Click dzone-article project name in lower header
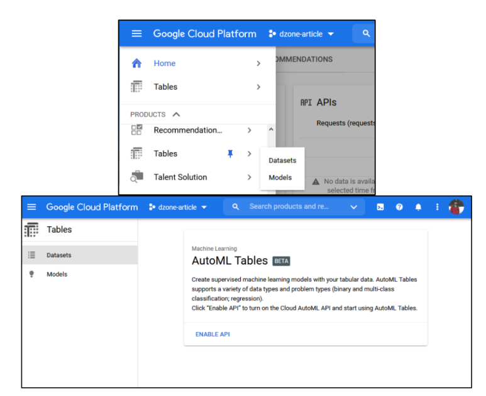The image size is (486, 396). point(177,207)
